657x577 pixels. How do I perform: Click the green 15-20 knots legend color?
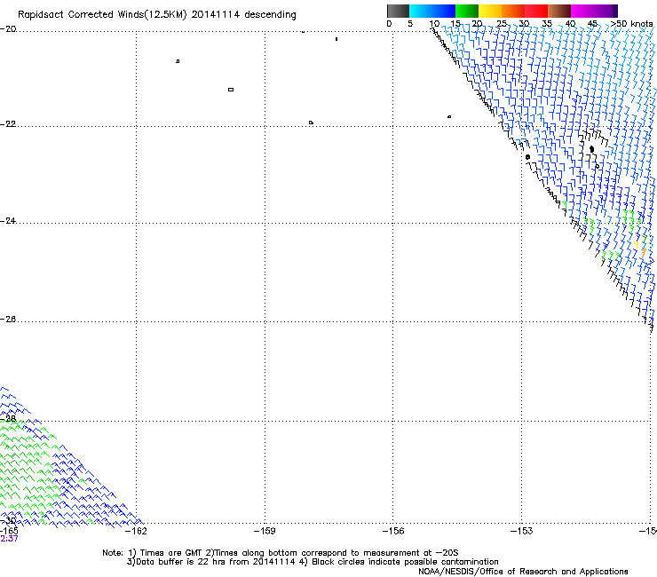point(467,11)
